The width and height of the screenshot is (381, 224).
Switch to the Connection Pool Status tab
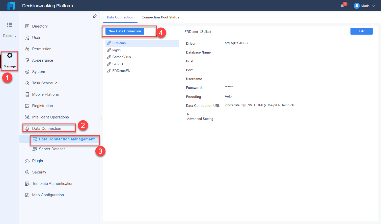160,17
